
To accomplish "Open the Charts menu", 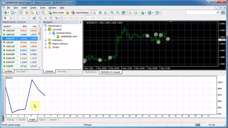I will tap(33, 8).
